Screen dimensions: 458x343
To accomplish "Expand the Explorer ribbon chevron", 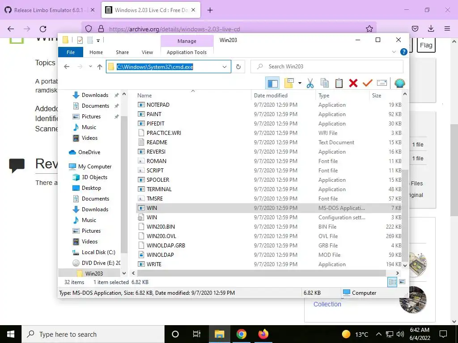I will click(x=394, y=52).
